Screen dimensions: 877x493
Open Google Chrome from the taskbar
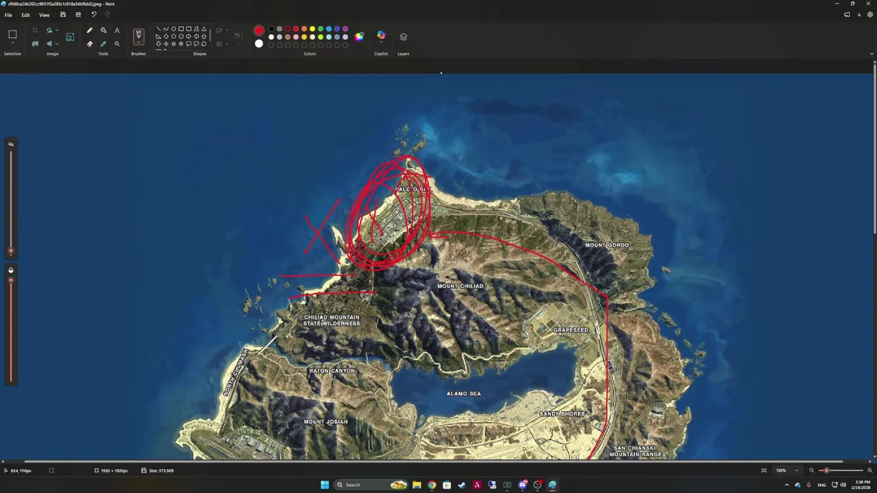pyautogui.click(x=432, y=485)
